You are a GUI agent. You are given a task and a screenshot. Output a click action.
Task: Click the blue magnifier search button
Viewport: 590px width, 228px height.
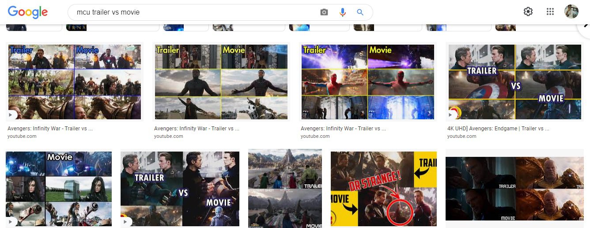pos(360,12)
